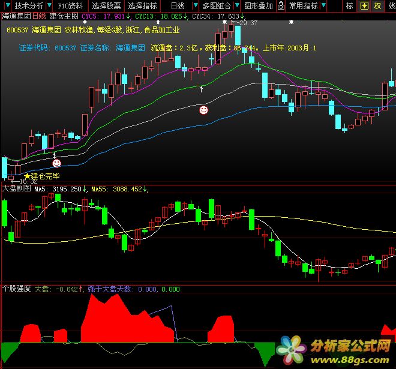Screen dimensions: 396x369
Task: Expand dropdown arrow after 技术分析
Action: click(x=49, y=5)
